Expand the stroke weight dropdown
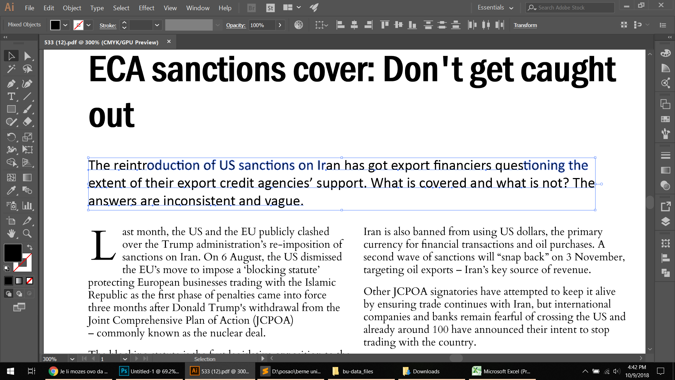The height and width of the screenshot is (380, 675). point(157,25)
